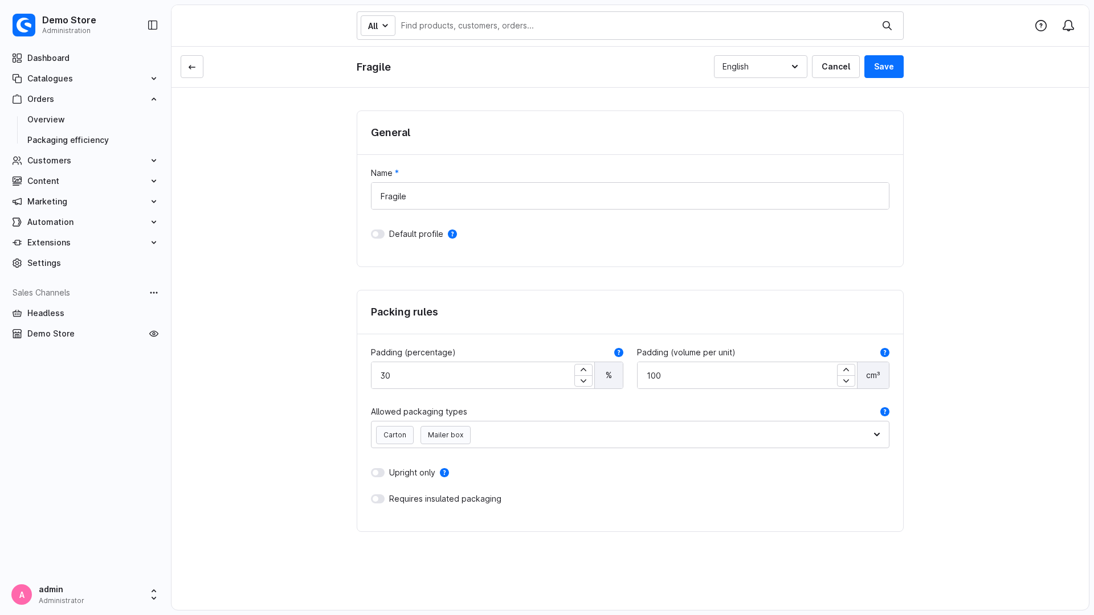Show help for Upright only
This screenshot has width=1094, height=615.
tap(444, 473)
